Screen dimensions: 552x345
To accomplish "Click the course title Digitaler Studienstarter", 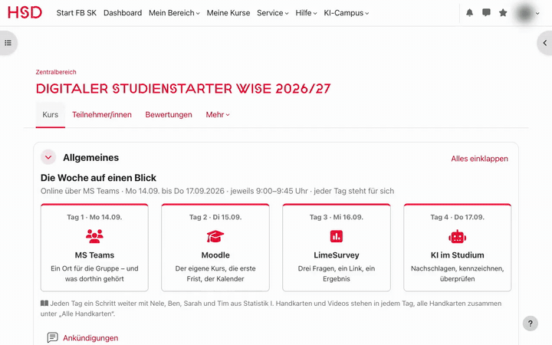I will pos(183,89).
